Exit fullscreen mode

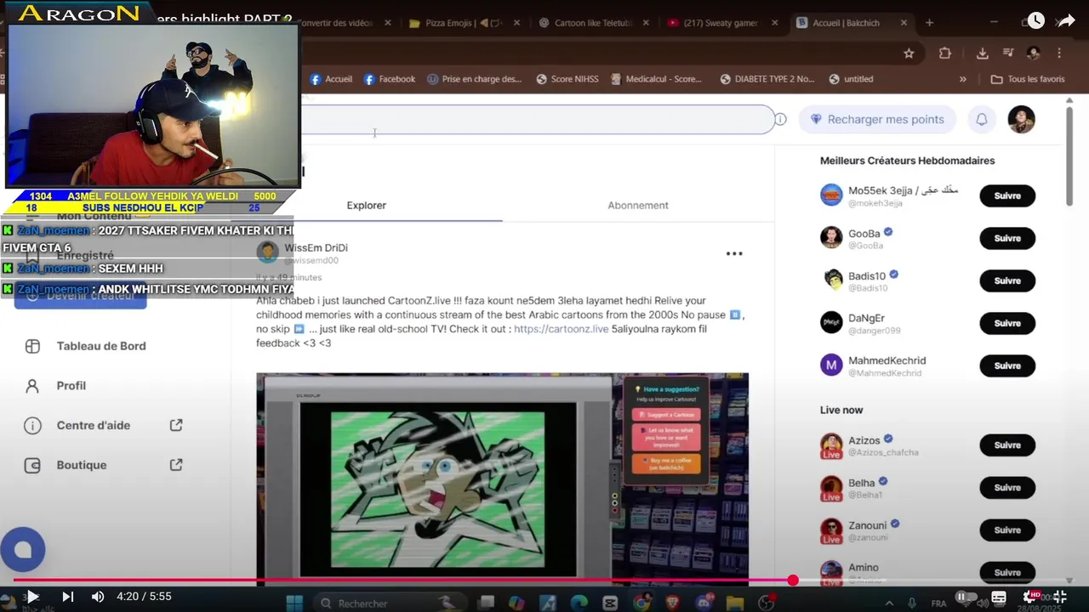click(x=1060, y=597)
